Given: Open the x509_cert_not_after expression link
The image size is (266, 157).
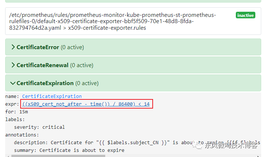Looking at the screenshot, I should pyautogui.click(x=86, y=104).
